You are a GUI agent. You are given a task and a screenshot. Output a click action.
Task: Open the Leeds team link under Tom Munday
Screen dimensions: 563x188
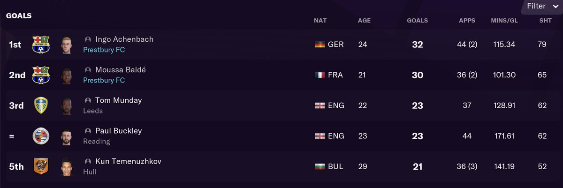click(x=93, y=111)
